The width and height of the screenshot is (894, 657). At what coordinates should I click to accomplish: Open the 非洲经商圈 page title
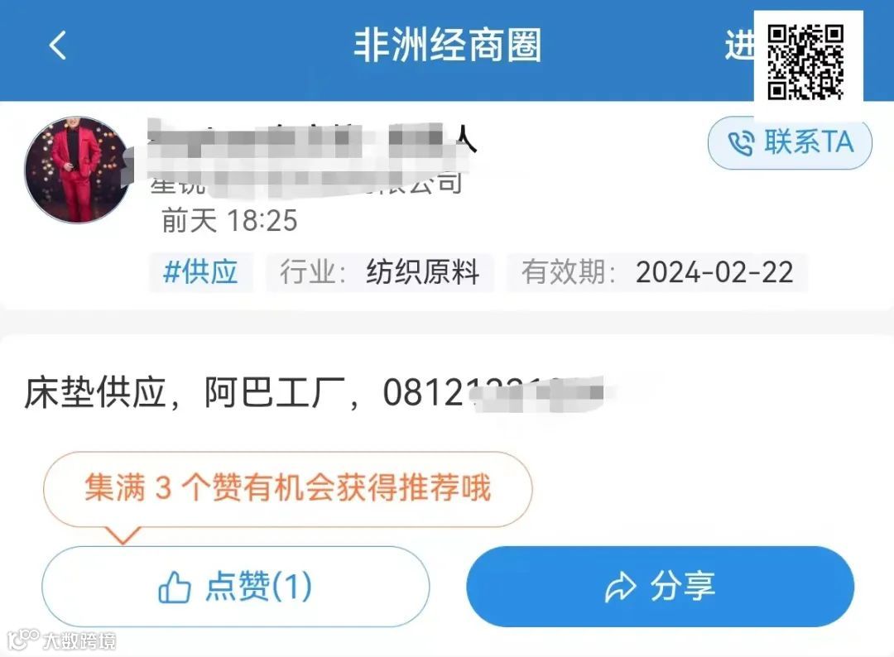(447, 46)
